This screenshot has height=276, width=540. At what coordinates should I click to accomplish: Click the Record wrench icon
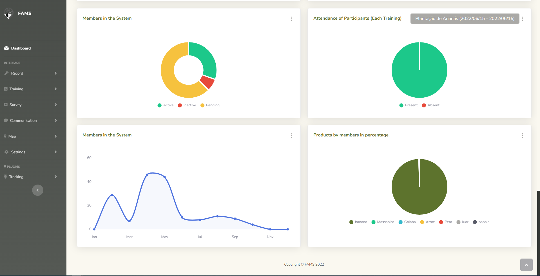(6, 73)
